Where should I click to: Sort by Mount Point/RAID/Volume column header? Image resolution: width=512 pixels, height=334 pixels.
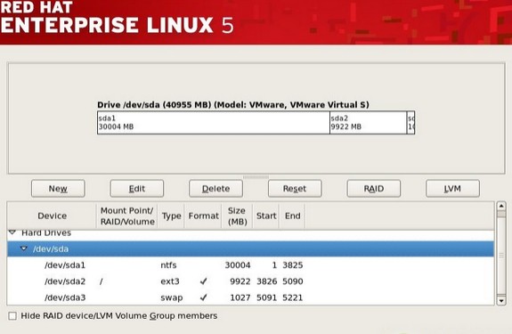click(x=127, y=216)
